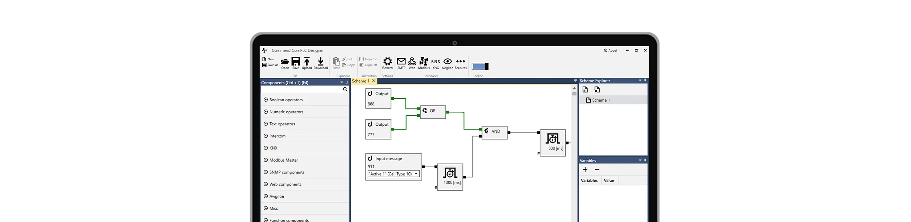
Task: Focus the Components search field
Action: coord(302,89)
